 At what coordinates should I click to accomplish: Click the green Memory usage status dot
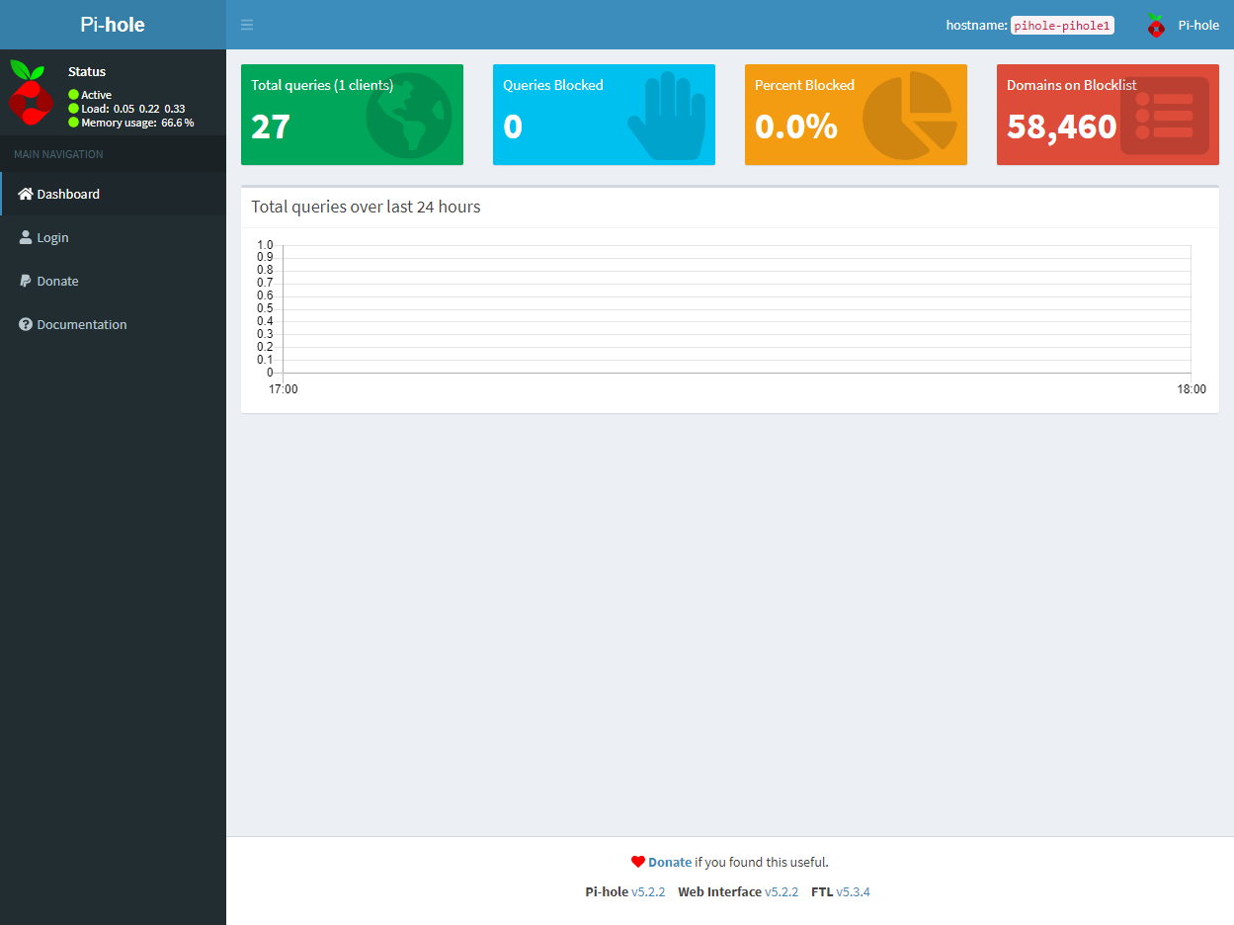pos(73,123)
